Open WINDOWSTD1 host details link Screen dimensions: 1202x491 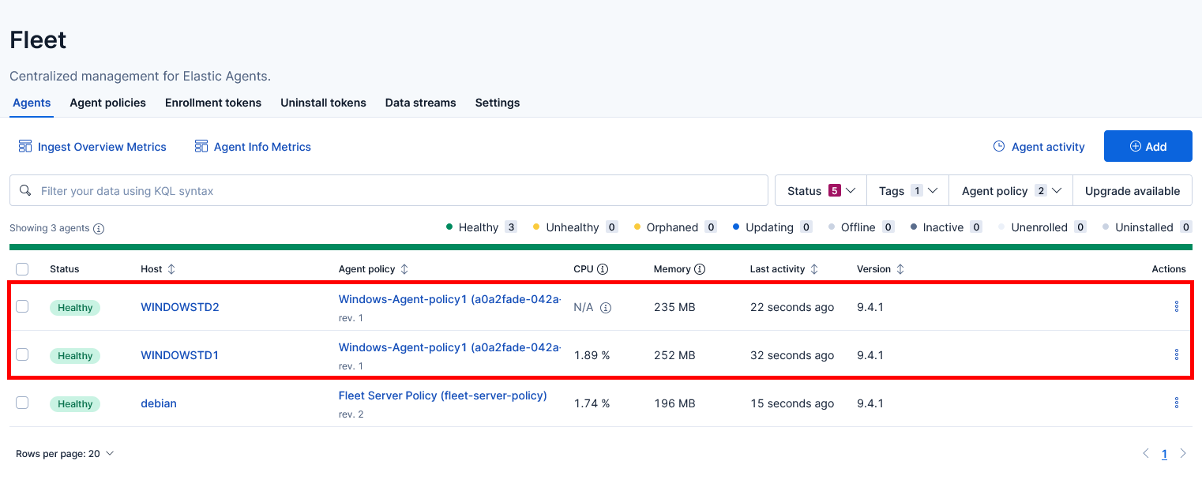179,355
